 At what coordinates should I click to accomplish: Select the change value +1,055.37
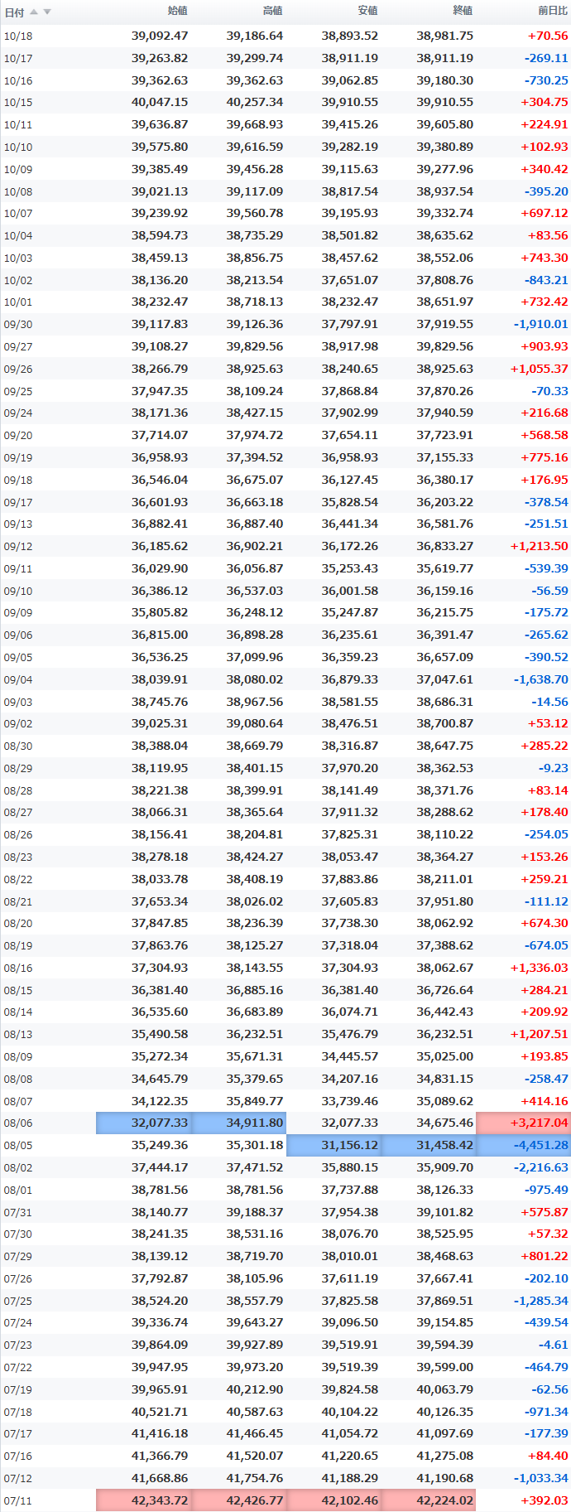[540, 369]
